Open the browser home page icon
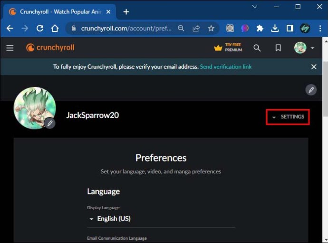The height and width of the screenshot is (243, 328). [55, 28]
